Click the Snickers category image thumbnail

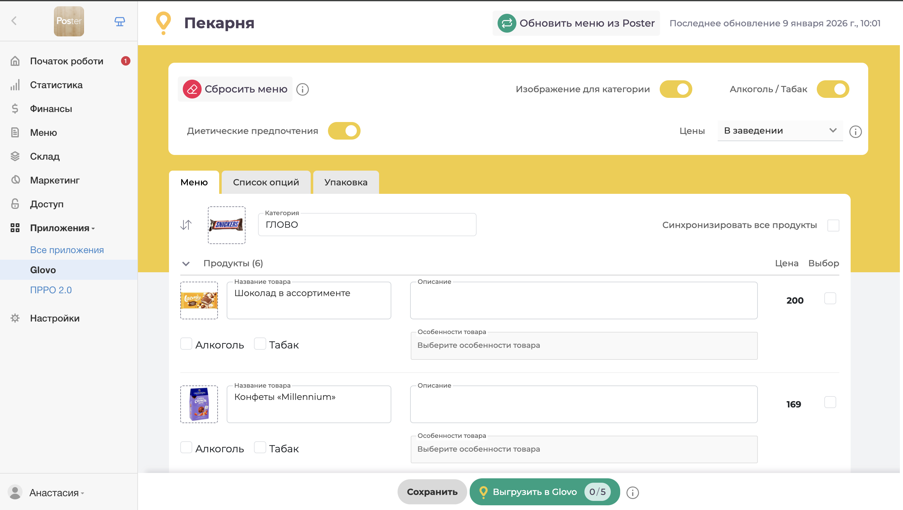pos(226,225)
